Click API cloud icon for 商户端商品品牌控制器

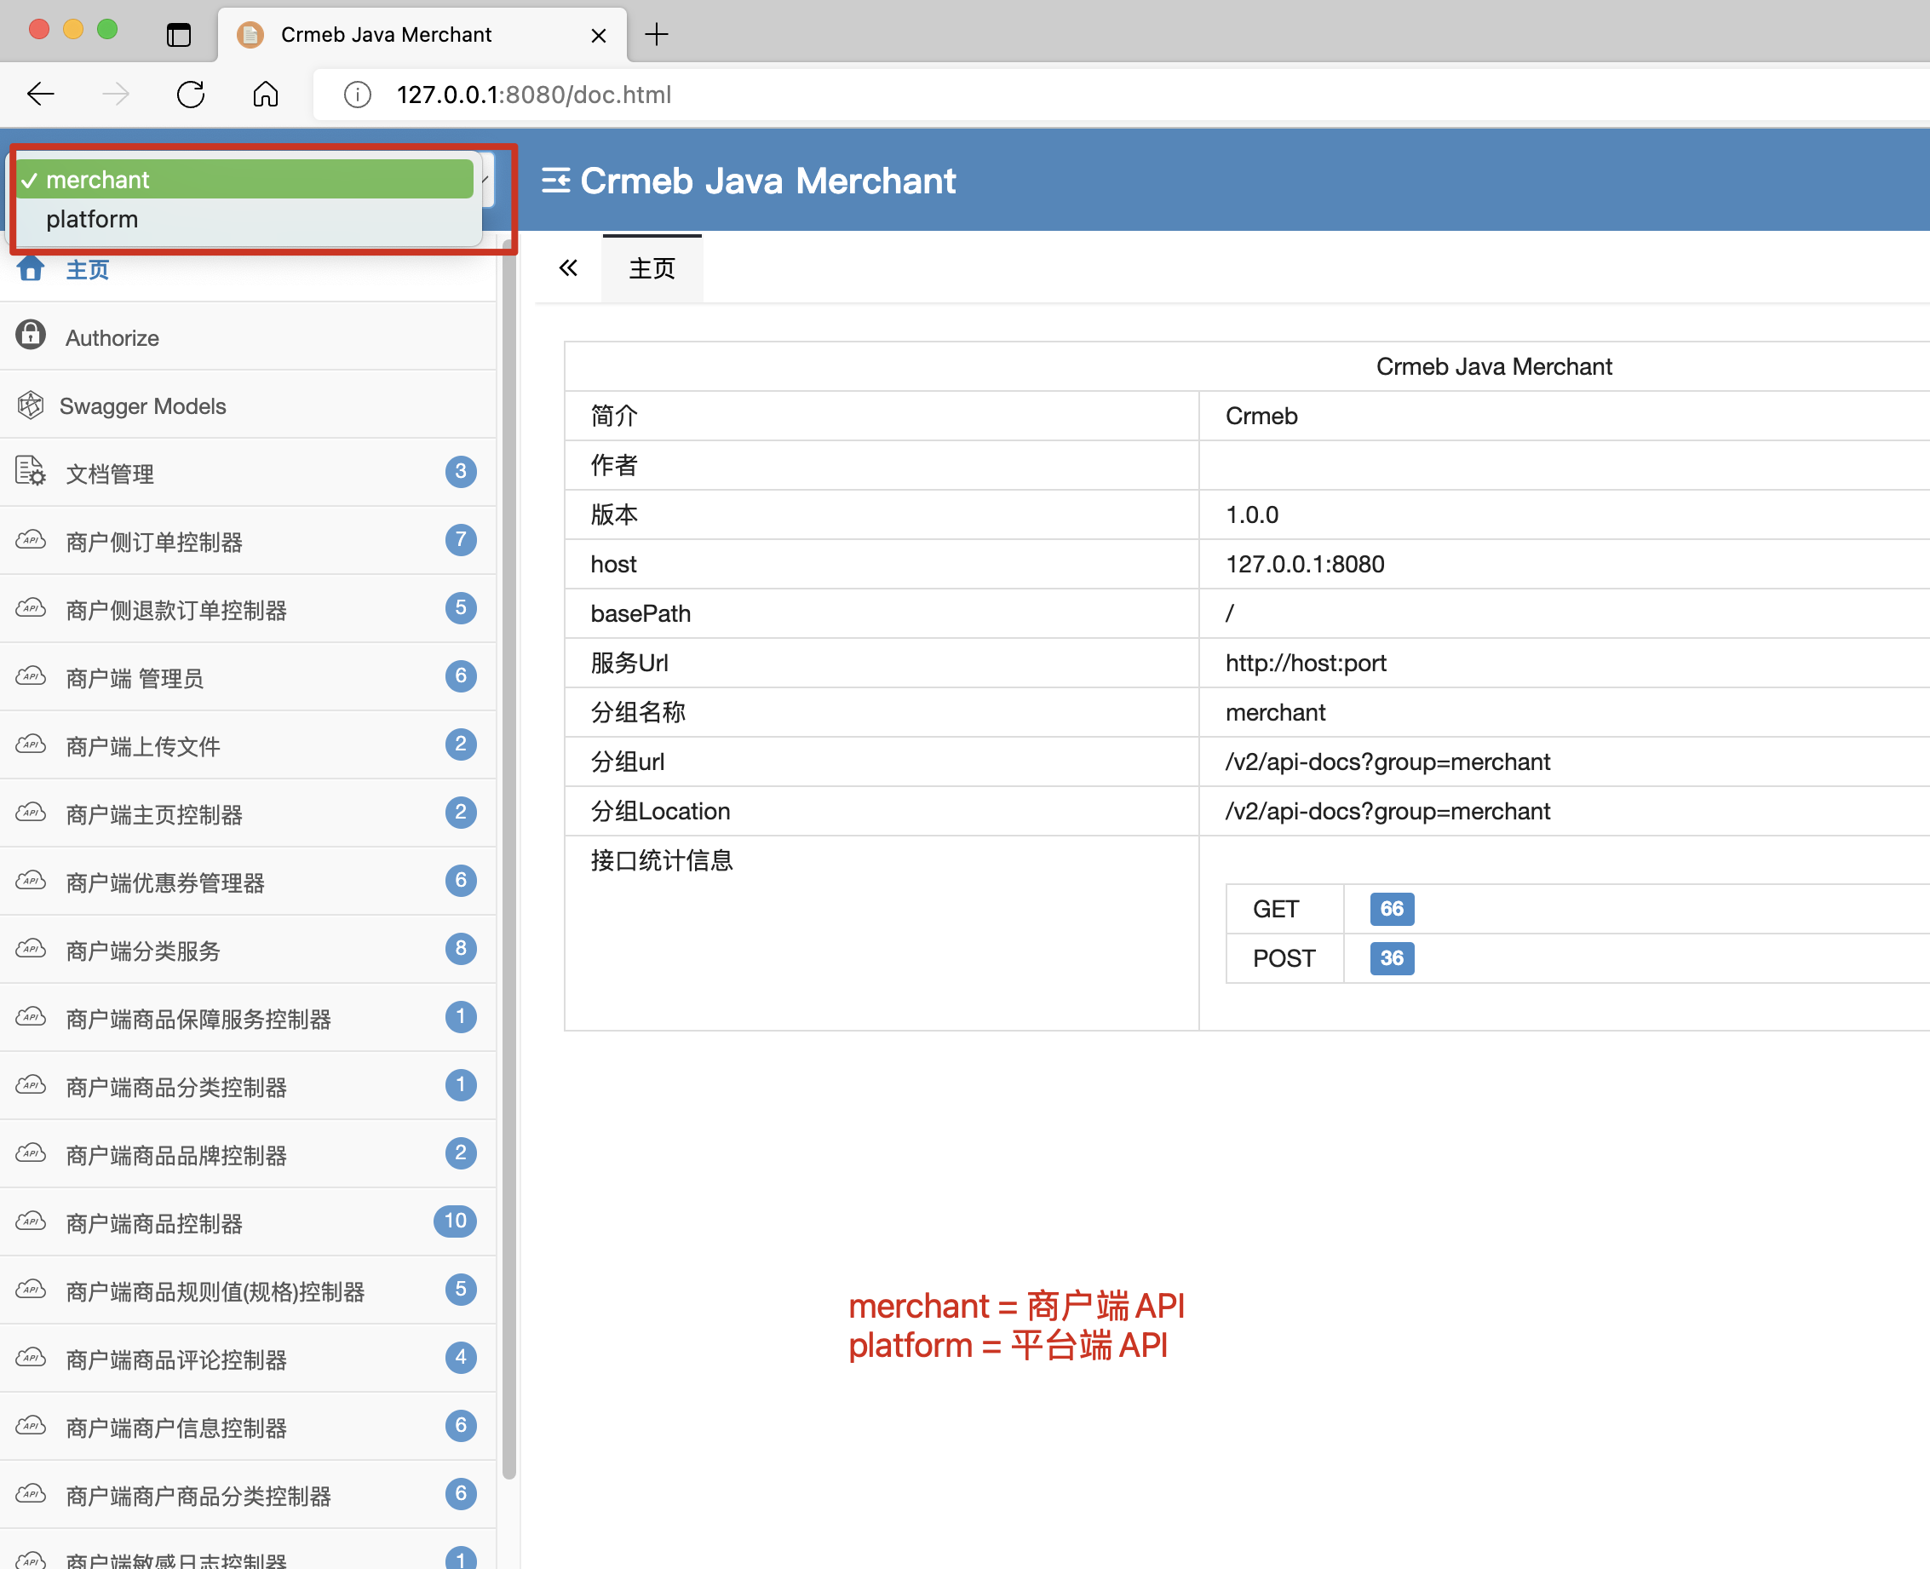(x=31, y=1153)
